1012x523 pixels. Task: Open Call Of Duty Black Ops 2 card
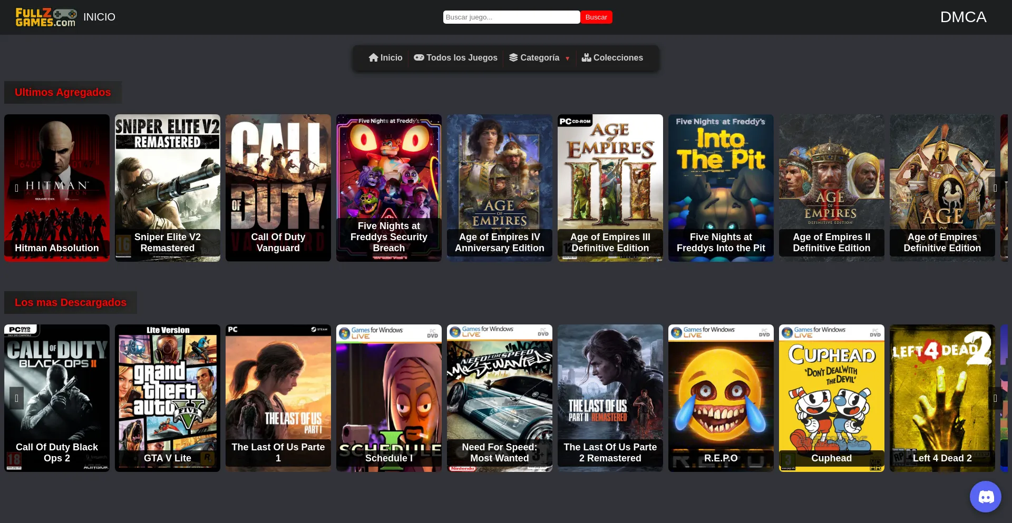57,398
